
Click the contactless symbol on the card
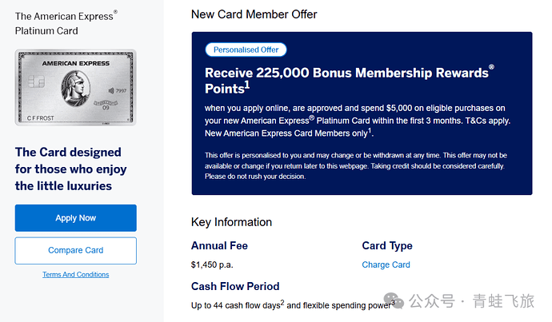(x=111, y=91)
